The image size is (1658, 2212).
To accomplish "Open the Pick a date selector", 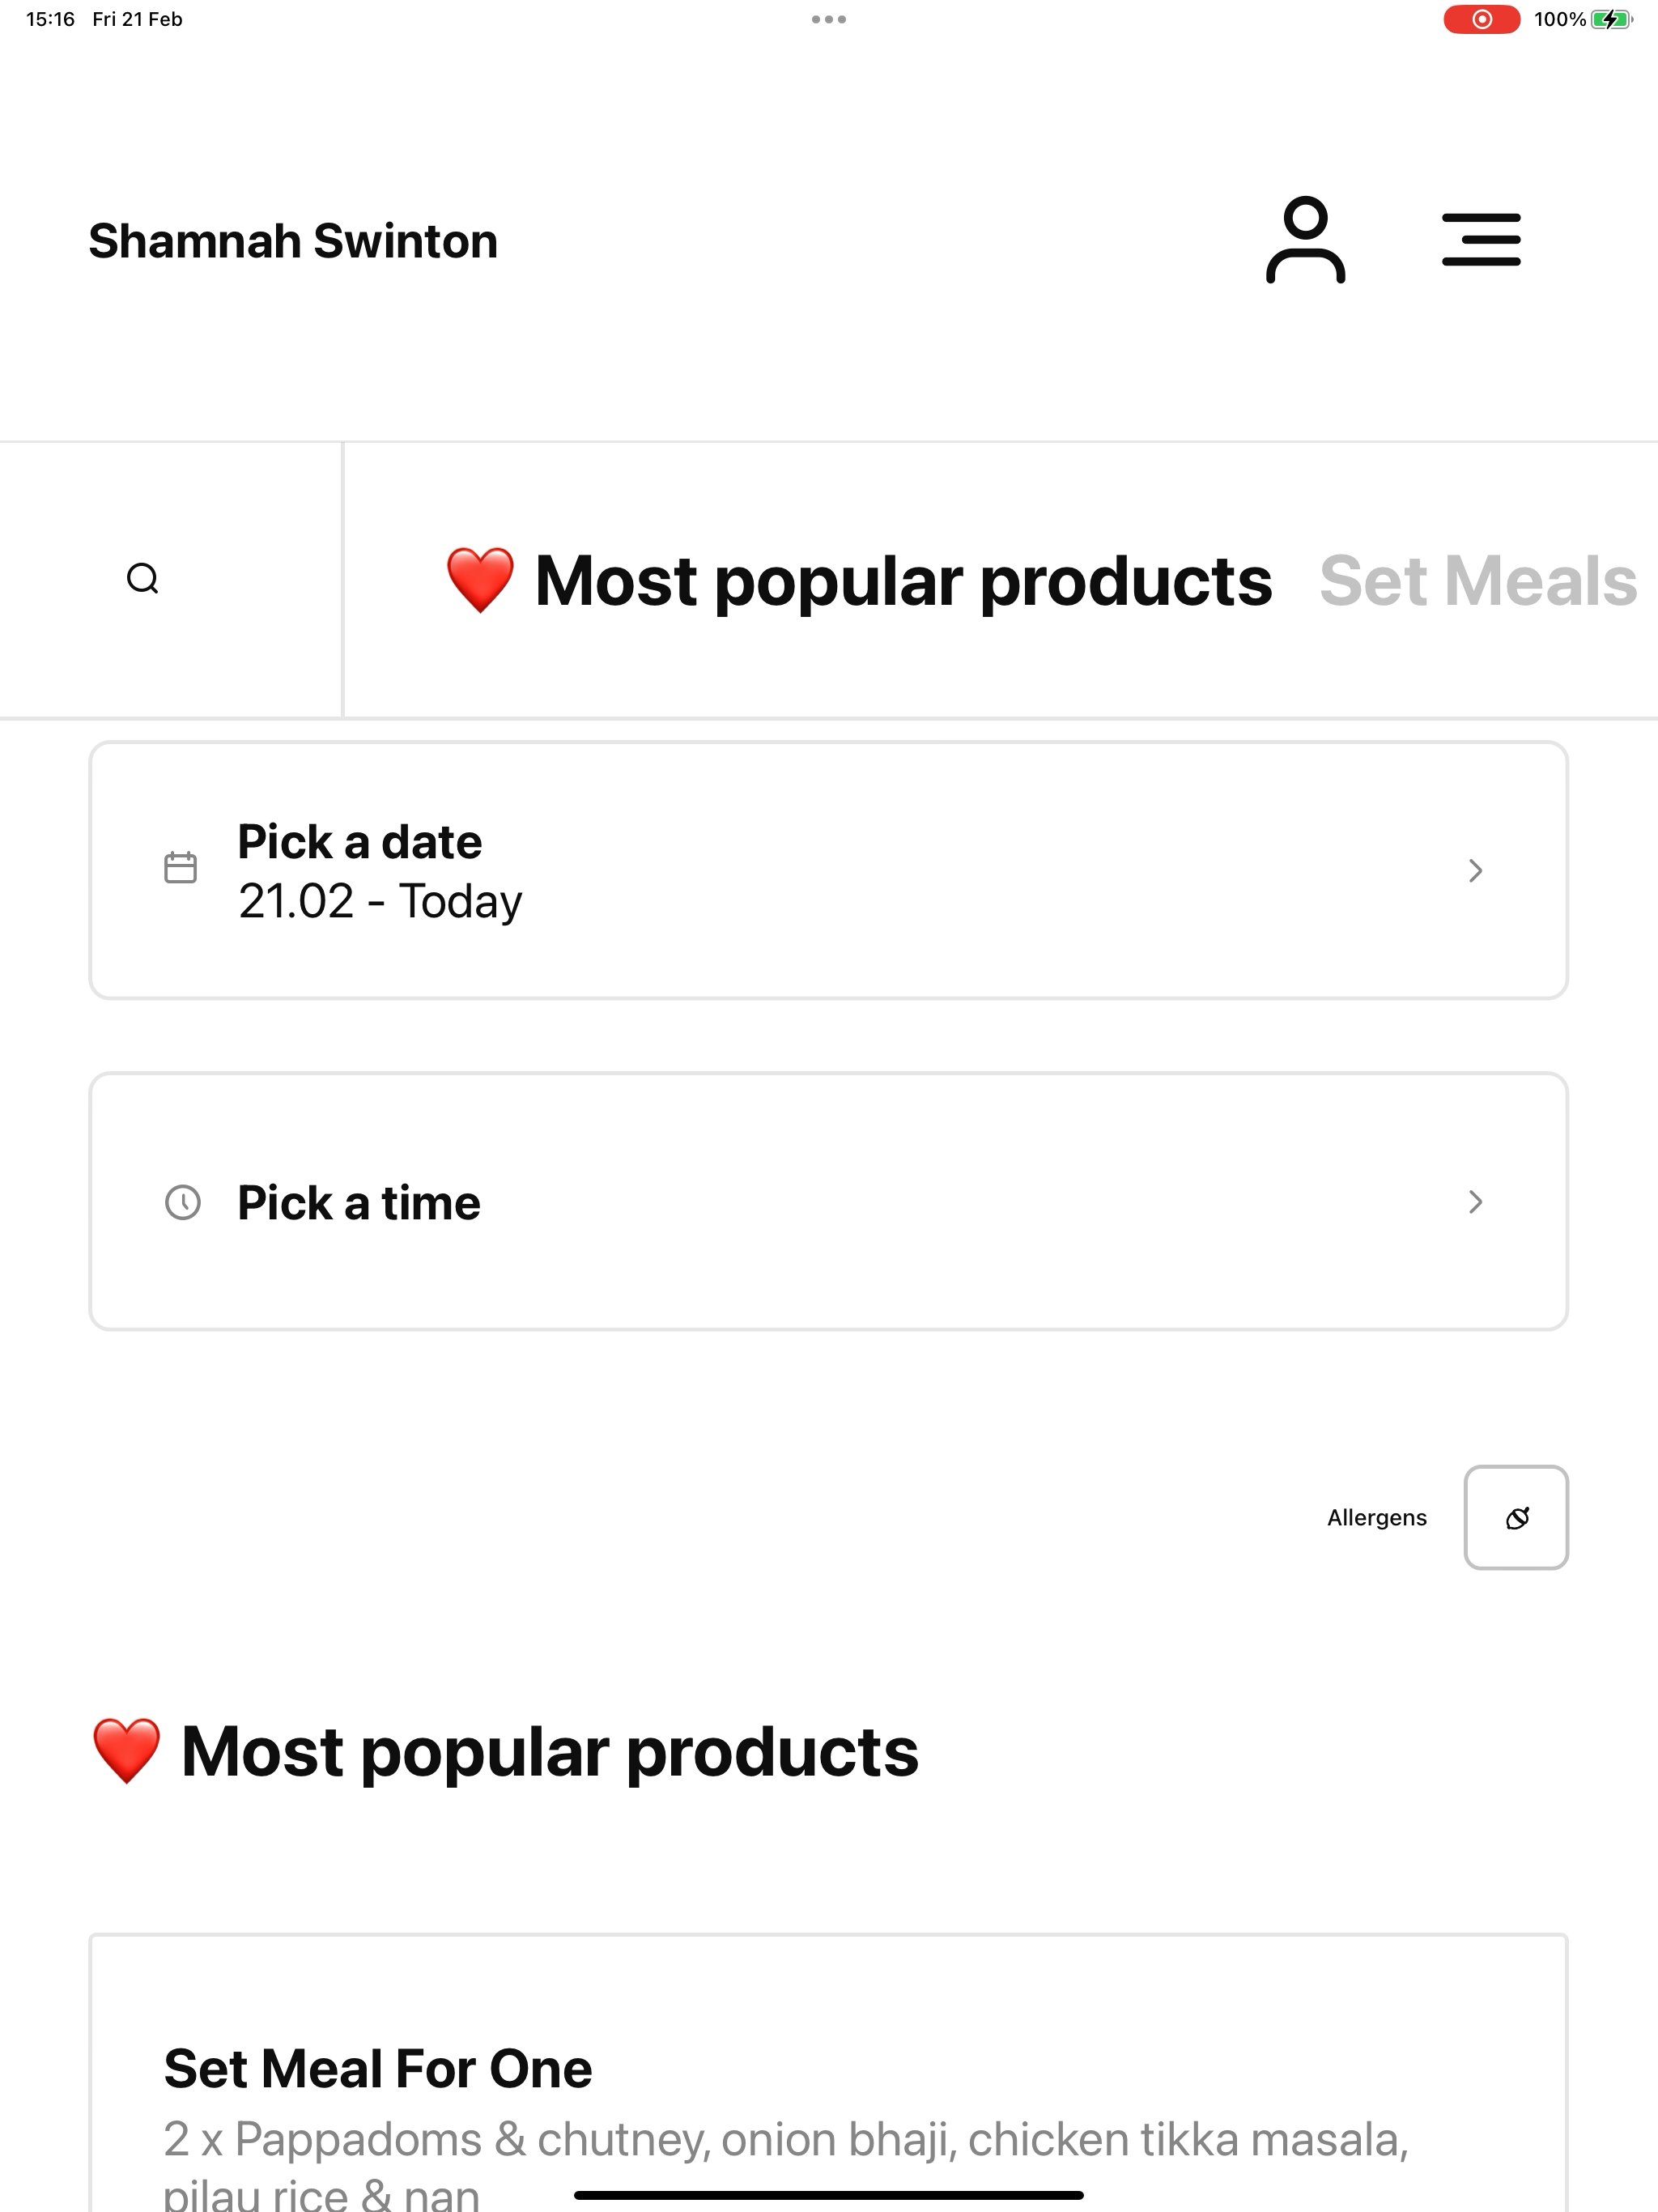I will [x=828, y=870].
